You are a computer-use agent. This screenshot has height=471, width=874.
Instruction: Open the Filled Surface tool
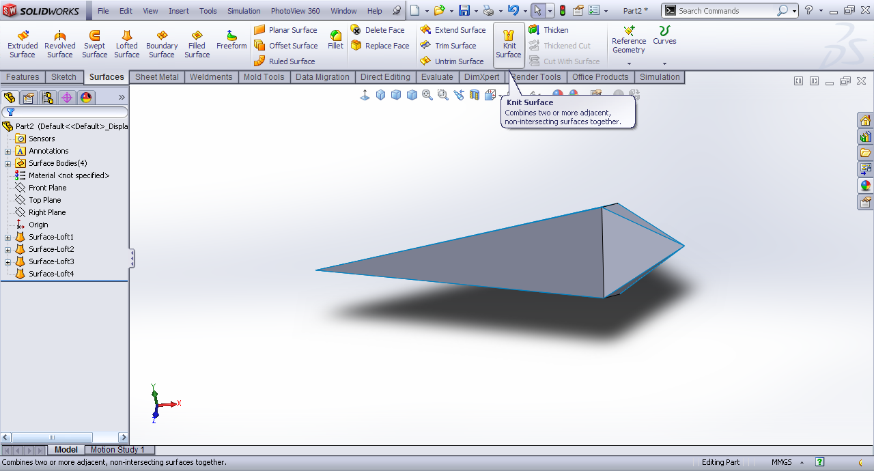(197, 44)
